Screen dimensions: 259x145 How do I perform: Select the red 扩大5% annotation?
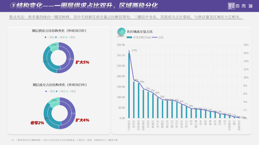[82, 62]
